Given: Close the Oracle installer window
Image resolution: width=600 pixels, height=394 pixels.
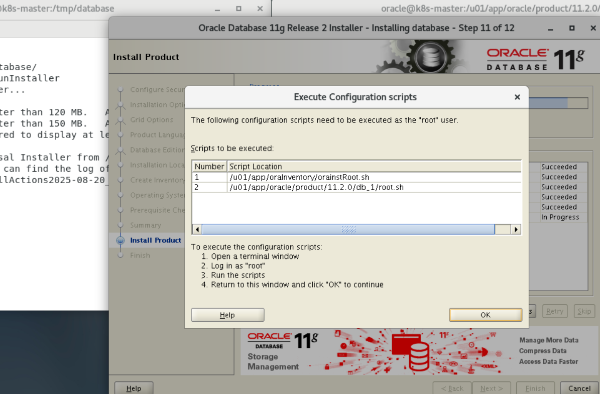Looking at the screenshot, I should [593, 28].
